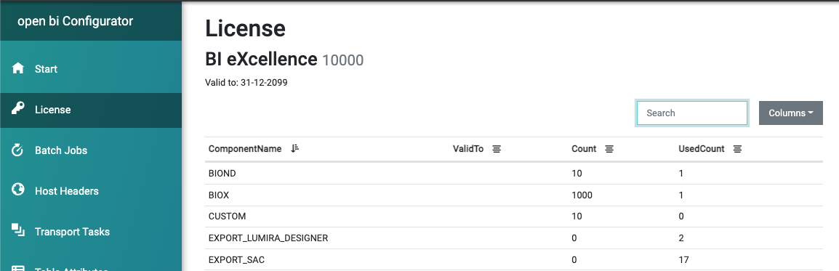
Task: Click the License key icon
Action: (x=18, y=109)
